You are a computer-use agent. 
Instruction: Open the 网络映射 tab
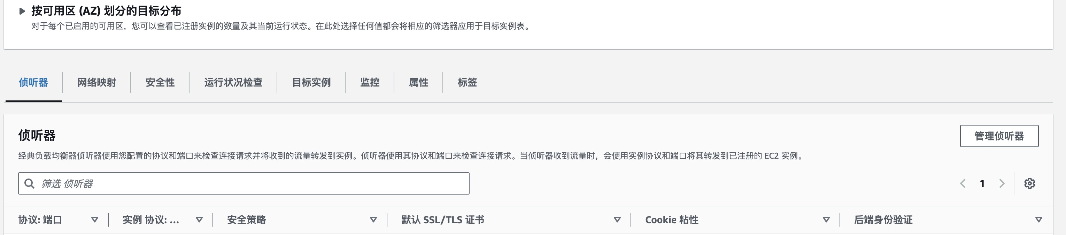point(96,83)
